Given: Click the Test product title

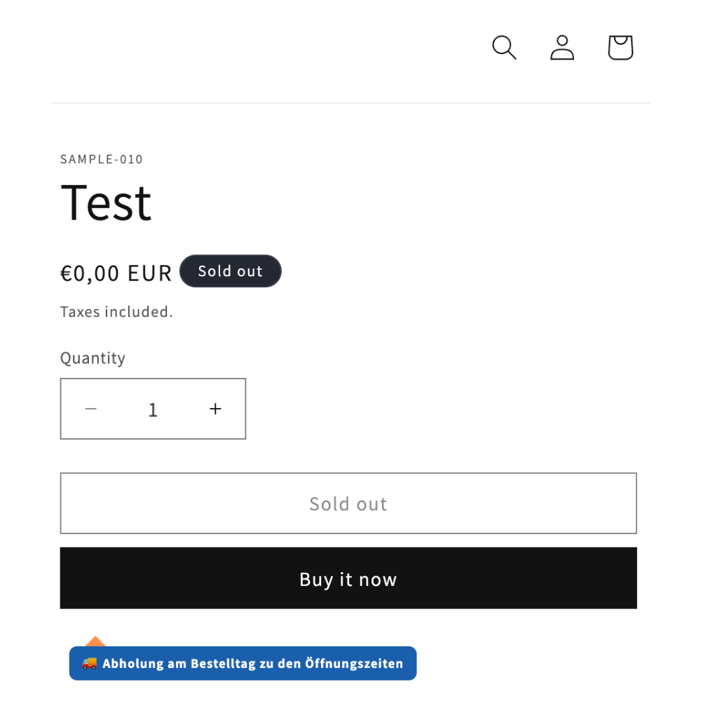Looking at the screenshot, I should (x=106, y=203).
